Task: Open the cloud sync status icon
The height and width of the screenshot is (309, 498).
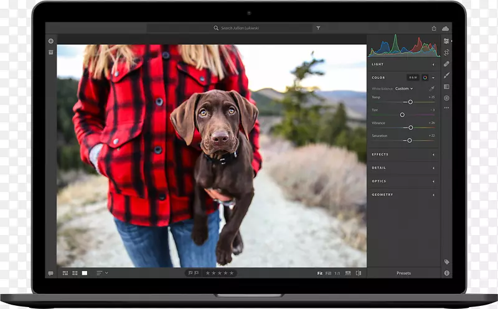Action: [x=445, y=29]
